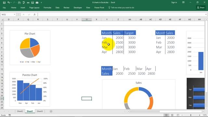Viewport: 208px width, 117px height.
Task: Click the Save icon in quick access toolbar
Action: coord(4,3)
